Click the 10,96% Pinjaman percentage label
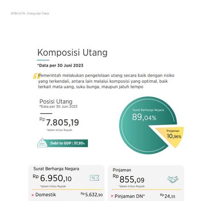Screen dimensions: 208x201 pyautogui.click(x=174, y=137)
